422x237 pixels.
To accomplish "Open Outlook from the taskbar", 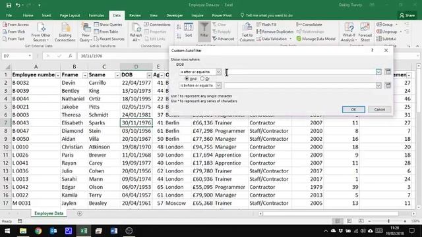I will coord(53,231).
